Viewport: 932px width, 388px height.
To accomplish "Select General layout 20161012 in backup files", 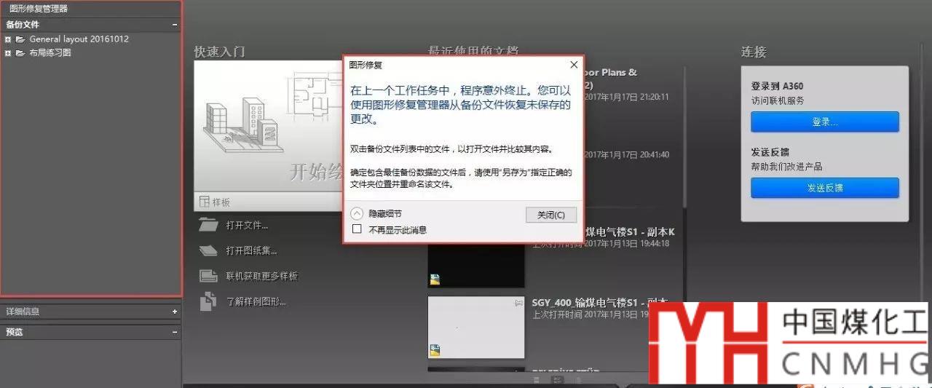I will (79, 39).
